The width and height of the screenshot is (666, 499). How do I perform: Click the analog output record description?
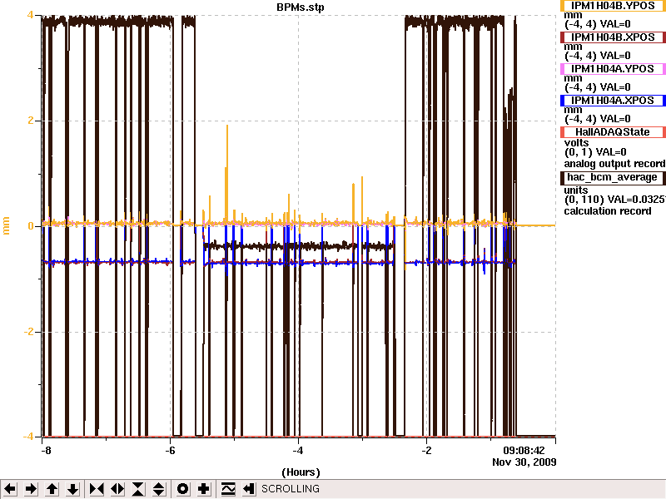(614, 164)
